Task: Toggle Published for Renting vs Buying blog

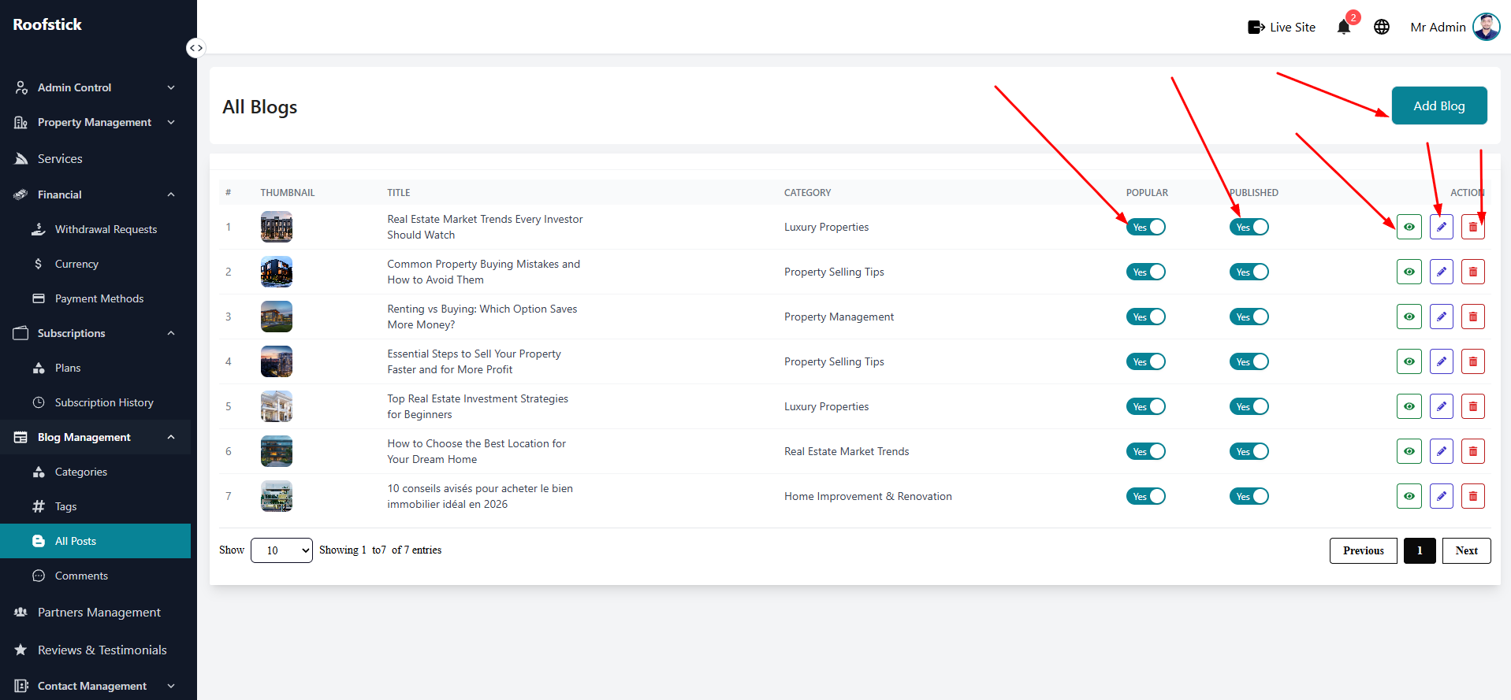Action: click(x=1249, y=317)
